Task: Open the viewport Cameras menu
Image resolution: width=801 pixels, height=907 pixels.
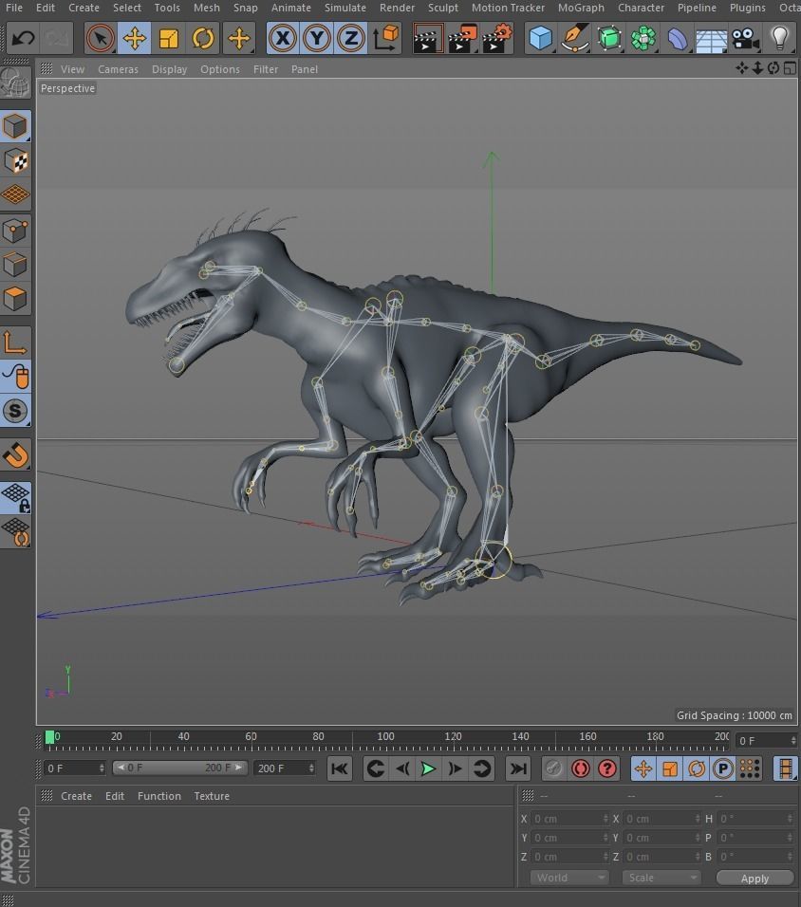Action: coord(118,69)
